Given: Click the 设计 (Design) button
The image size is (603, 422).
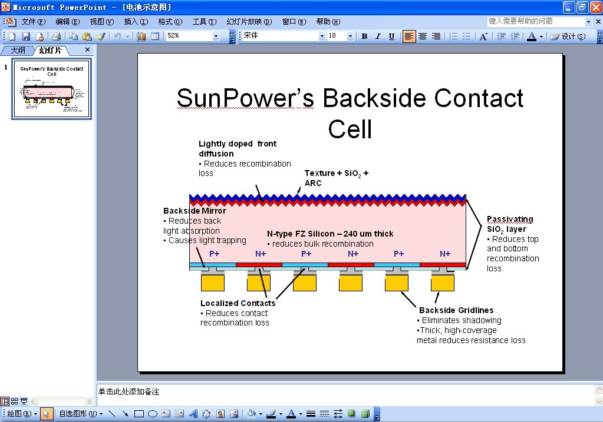Looking at the screenshot, I should pos(568,36).
